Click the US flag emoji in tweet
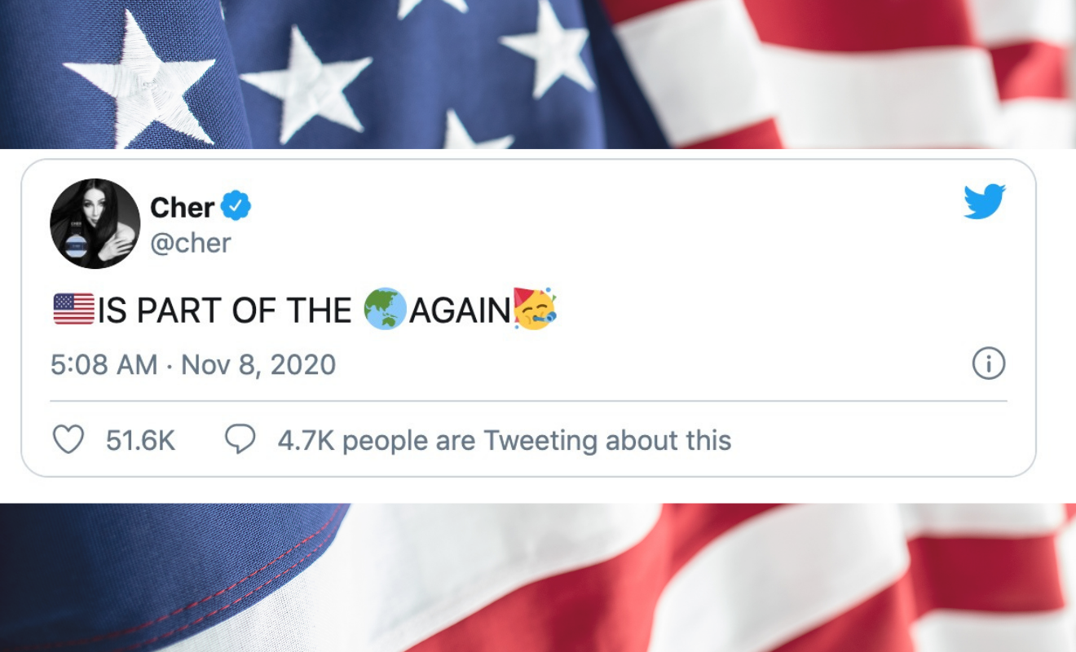Viewport: 1076px width, 652px height. (74, 311)
